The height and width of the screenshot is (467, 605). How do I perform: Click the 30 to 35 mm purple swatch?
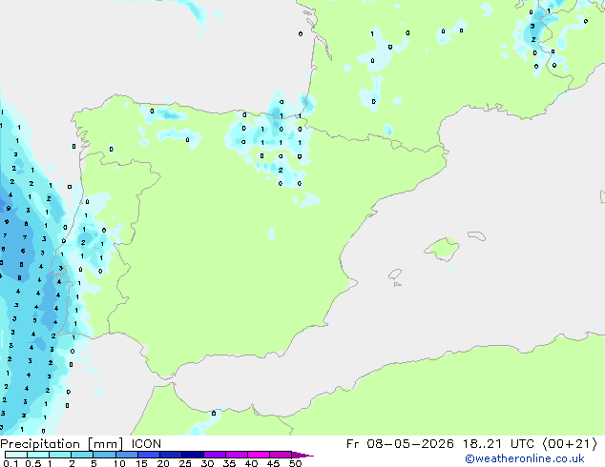point(214,455)
